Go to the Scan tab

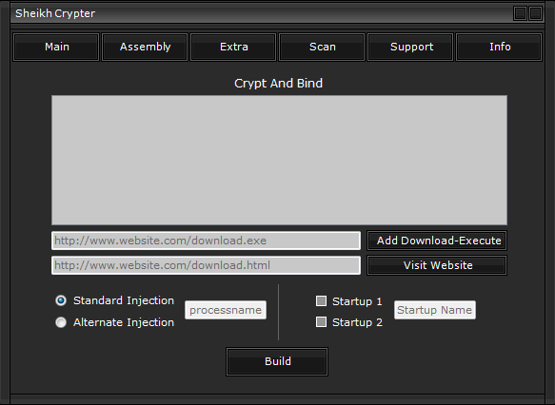pyautogui.click(x=322, y=47)
